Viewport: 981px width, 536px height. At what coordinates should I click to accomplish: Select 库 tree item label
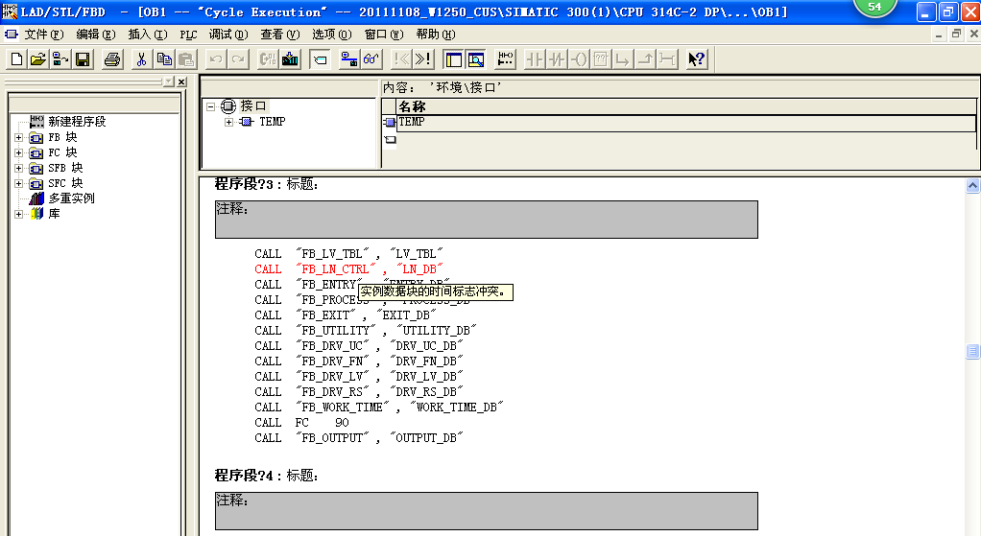(x=55, y=214)
